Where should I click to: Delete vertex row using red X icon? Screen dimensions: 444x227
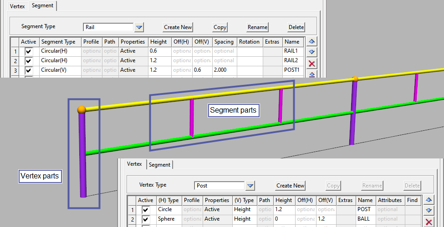[x=429, y=222]
